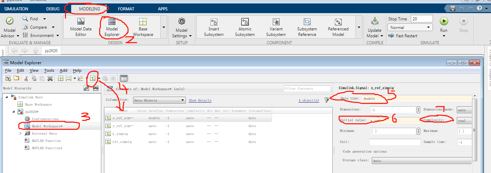Viewport: 491px width, 173px height.
Task: Expand the Design gallery arrow
Action: click(x=164, y=27)
